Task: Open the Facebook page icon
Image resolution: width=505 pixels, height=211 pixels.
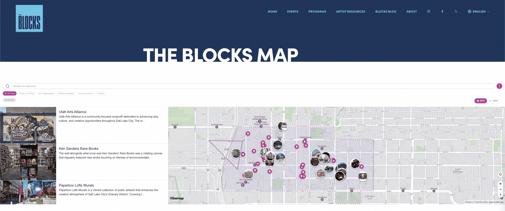Action: (442, 11)
